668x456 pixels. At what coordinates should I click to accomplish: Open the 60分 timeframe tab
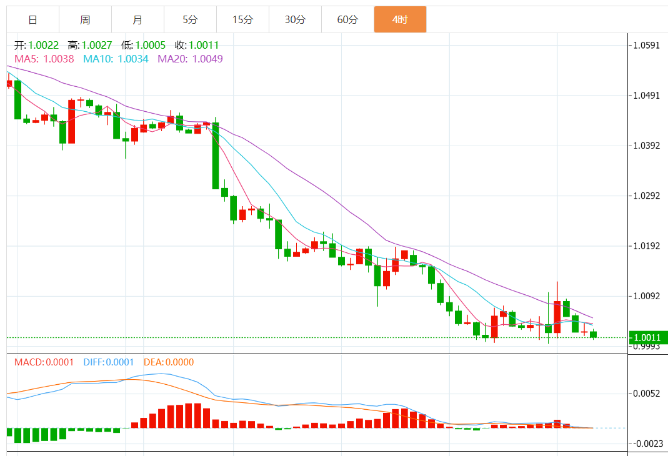[x=347, y=19]
